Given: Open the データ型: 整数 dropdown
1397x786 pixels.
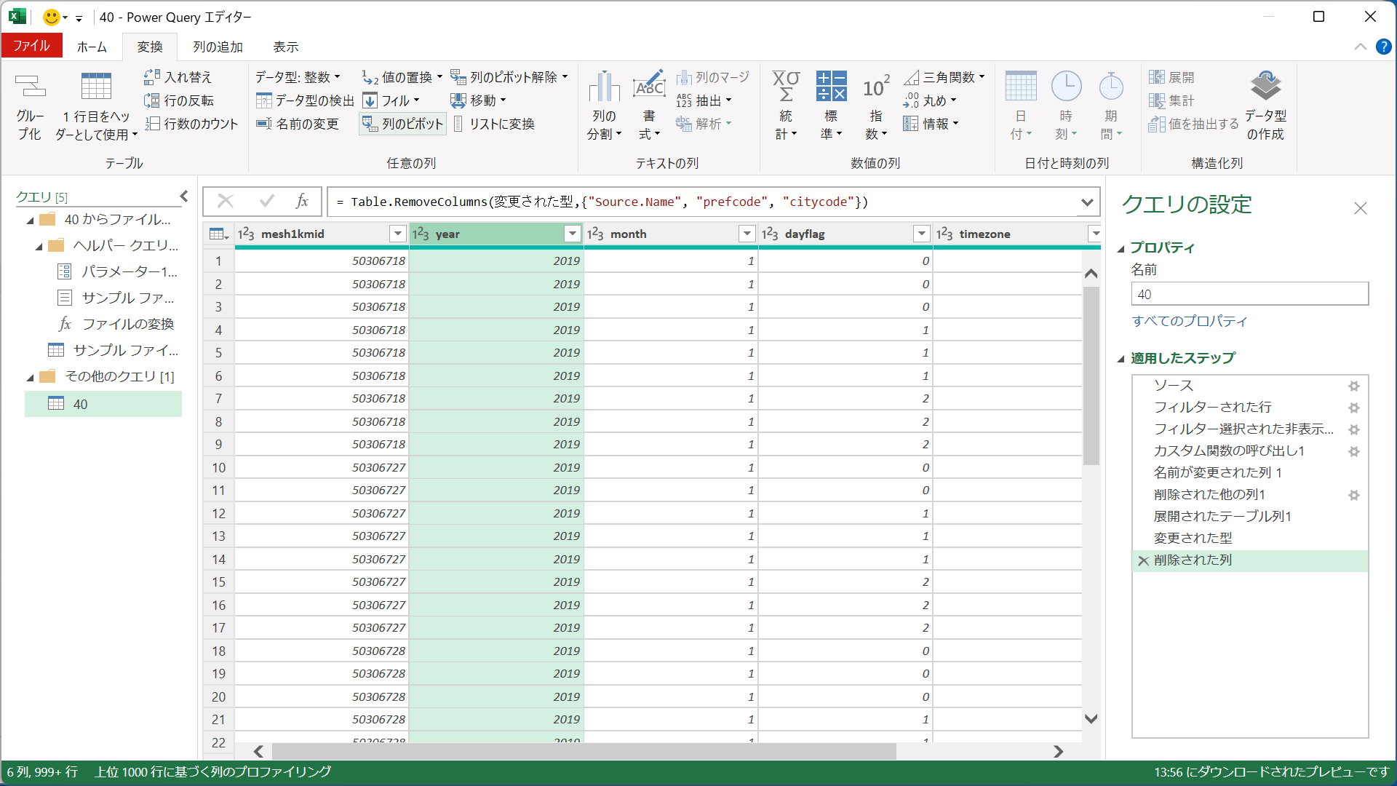Looking at the screenshot, I should click(298, 77).
